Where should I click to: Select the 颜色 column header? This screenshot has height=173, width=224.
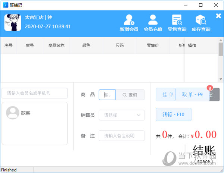tap(86, 45)
